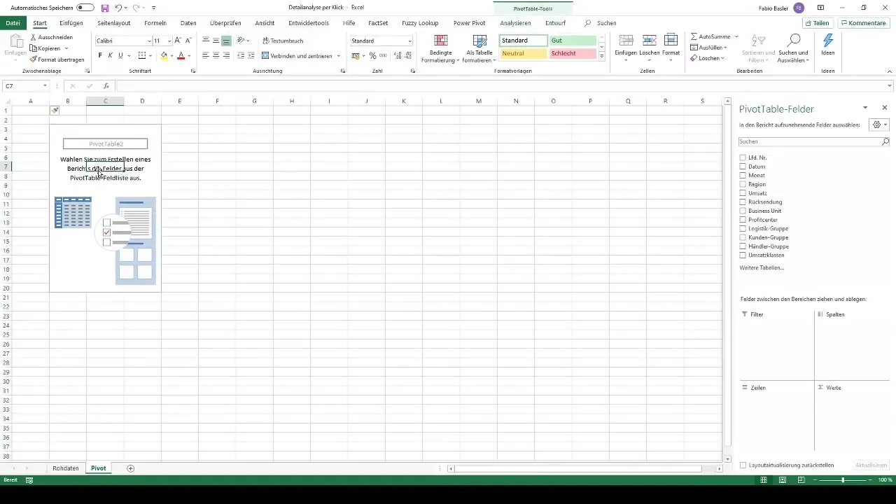This screenshot has height=504, width=896.
Task: Adjust the zoom slider
Action: [x=843, y=479]
